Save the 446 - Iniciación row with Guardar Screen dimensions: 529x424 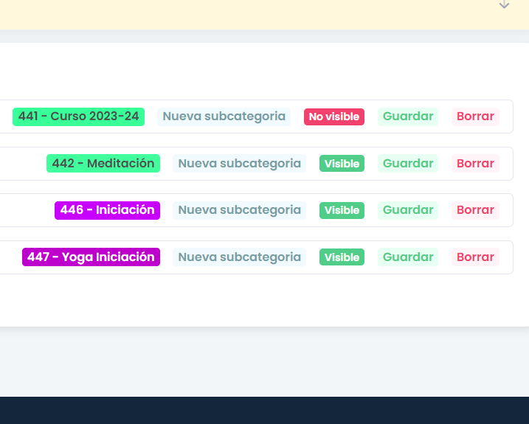pos(407,210)
